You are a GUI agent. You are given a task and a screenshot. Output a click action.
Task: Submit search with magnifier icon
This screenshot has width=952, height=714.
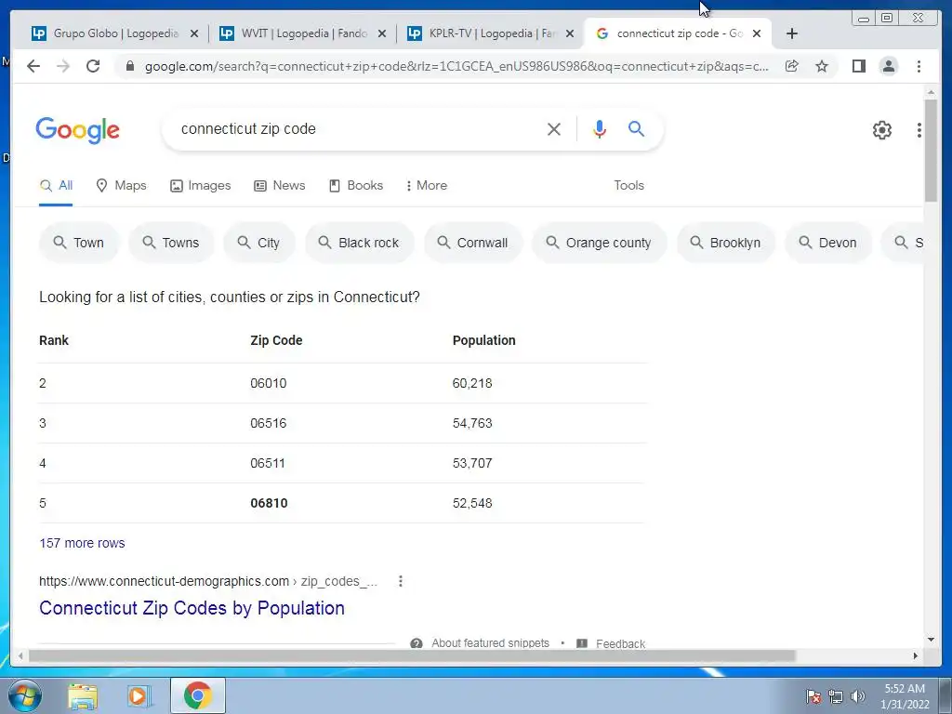(x=636, y=128)
